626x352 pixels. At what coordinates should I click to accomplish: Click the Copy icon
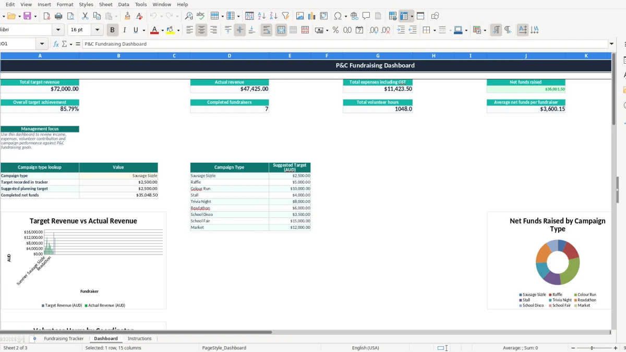[x=97, y=16]
